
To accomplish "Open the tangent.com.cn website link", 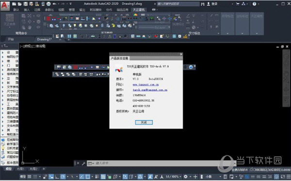I will [x=145, y=84].
